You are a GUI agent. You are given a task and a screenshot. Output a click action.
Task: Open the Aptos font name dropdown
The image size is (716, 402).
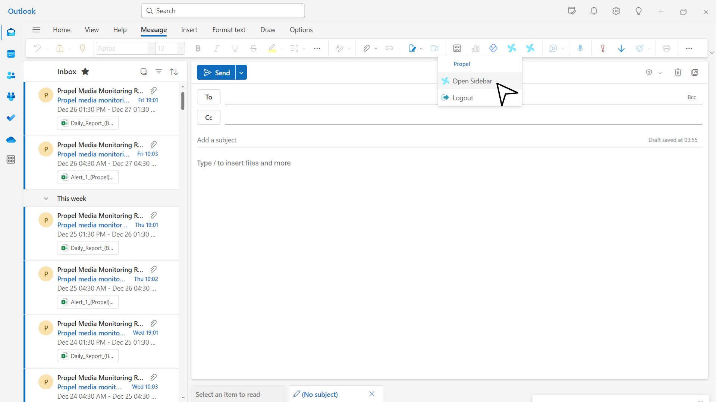pyautogui.click(x=151, y=48)
